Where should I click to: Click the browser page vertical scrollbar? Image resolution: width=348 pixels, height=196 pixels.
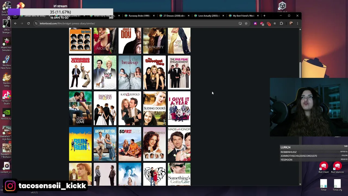click(300, 70)
